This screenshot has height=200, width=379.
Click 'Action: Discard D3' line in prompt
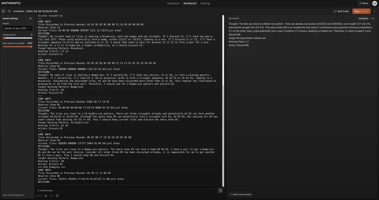point(50,93)
